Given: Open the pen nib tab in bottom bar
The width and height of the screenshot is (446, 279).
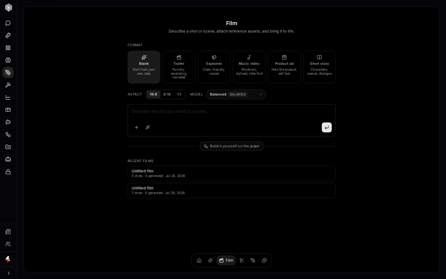Looking at the screenshot, I should click(x=253, y=261).
